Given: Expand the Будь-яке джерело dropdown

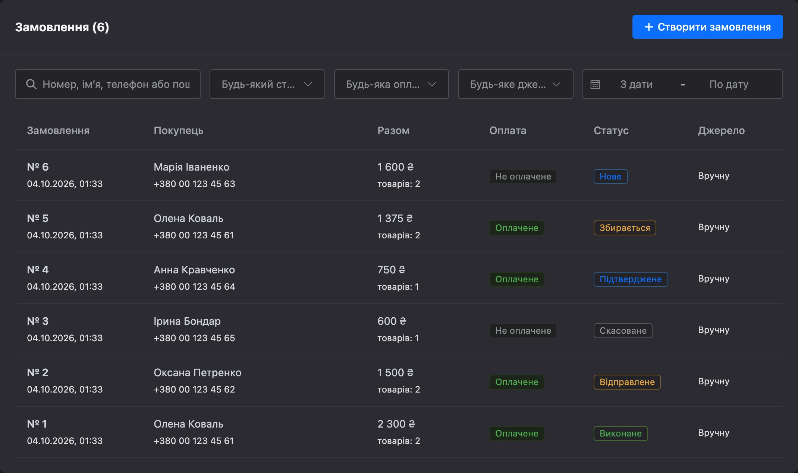Looking at the screenshot, I should point(515,84).
